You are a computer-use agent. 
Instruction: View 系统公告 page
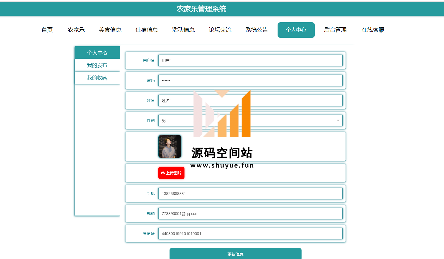(x=257, y=30)
